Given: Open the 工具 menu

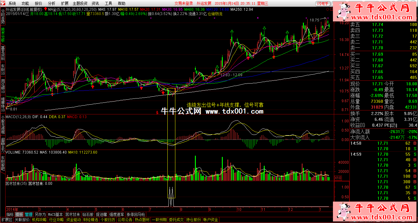Looking at the screenshot, I should click(109, 3).
